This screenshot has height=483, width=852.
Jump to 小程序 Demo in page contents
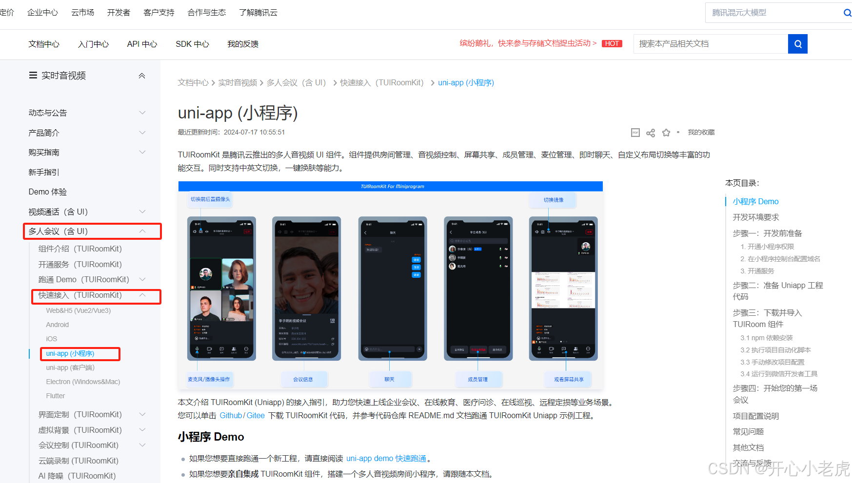point(755,201)
